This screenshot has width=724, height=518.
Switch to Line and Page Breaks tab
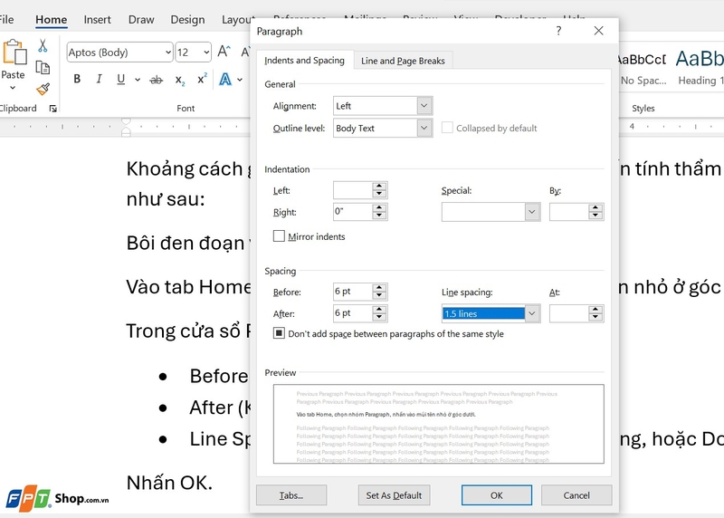pos(403,61)
